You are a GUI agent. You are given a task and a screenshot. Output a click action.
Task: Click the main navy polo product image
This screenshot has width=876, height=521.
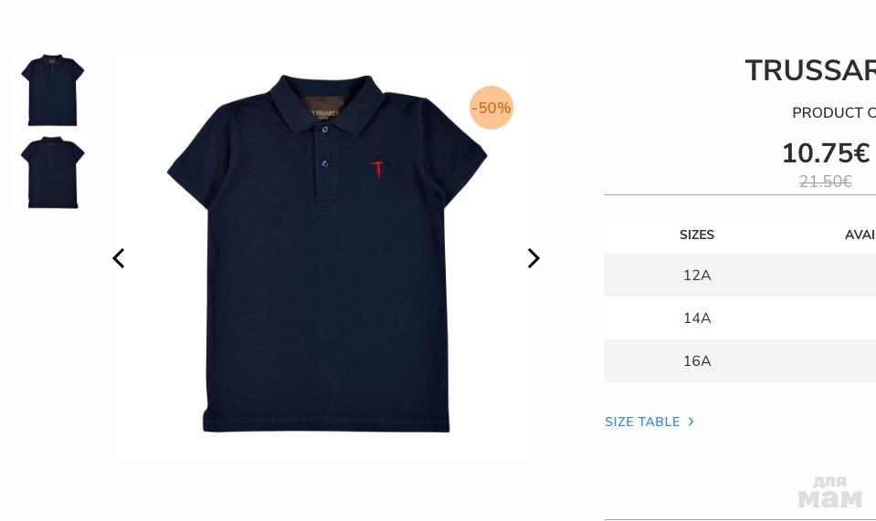327,254
